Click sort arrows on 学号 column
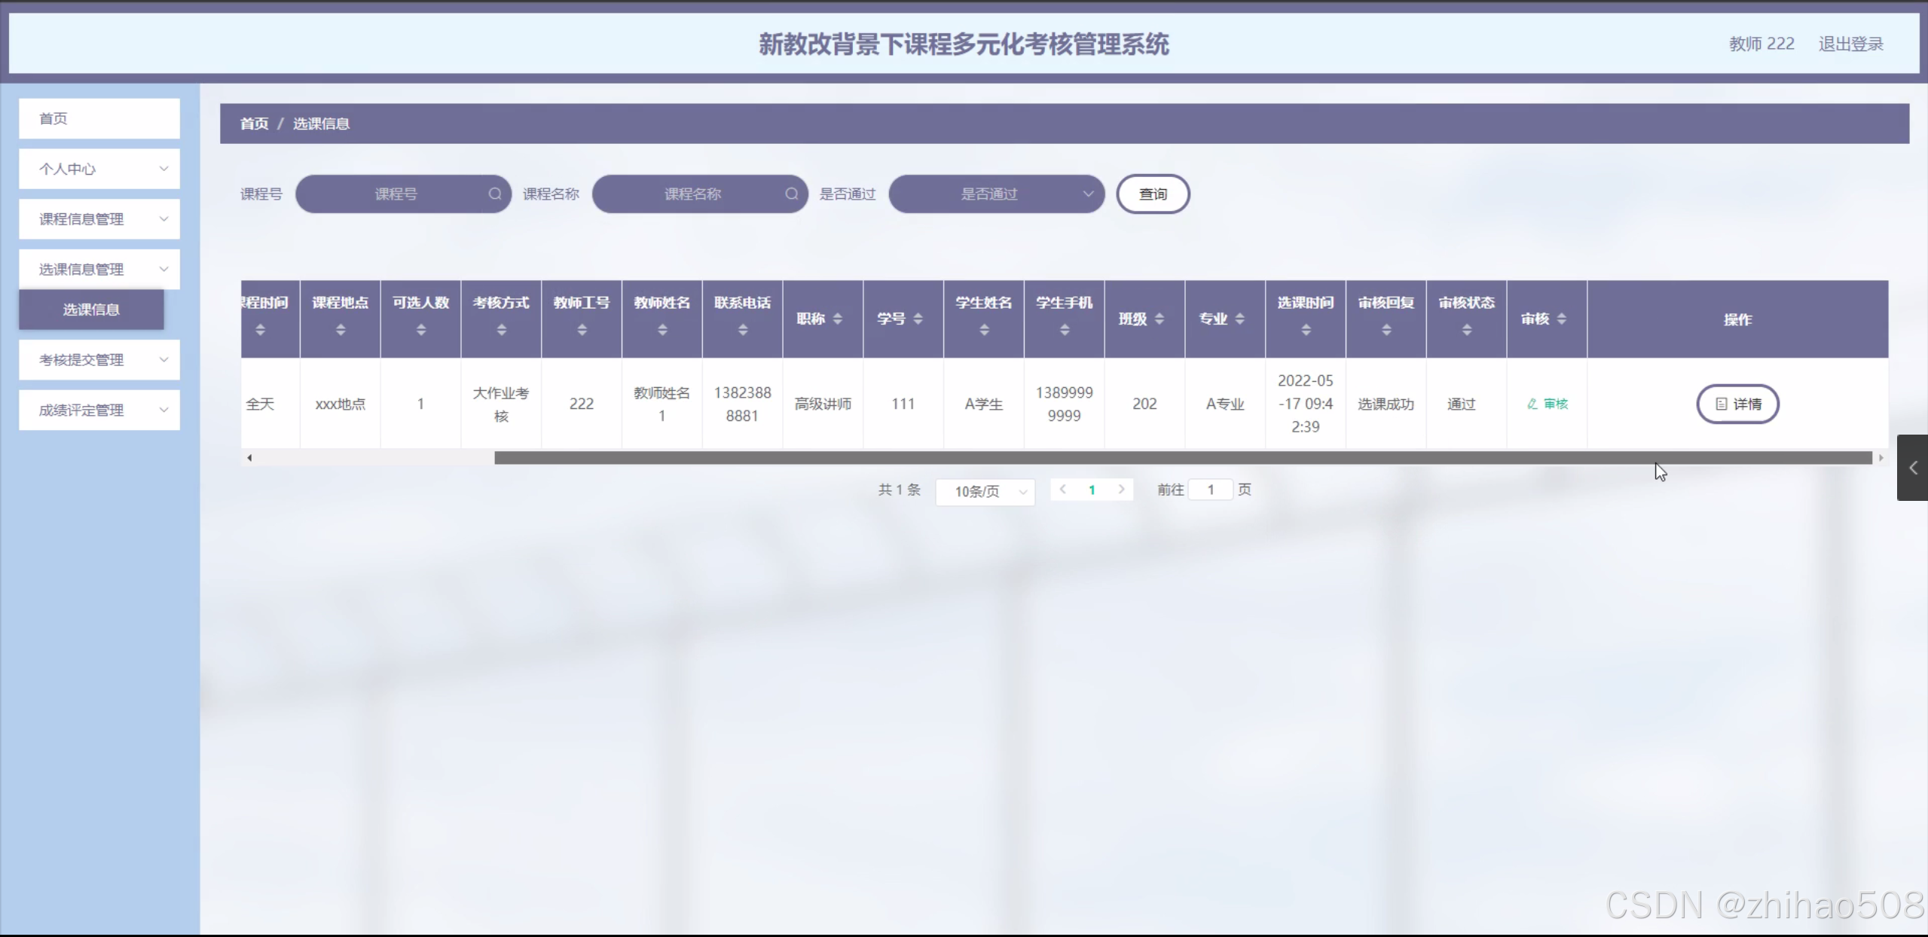Screen dimensions: 1928x937 pyautogui.click(x=918, y=319)
